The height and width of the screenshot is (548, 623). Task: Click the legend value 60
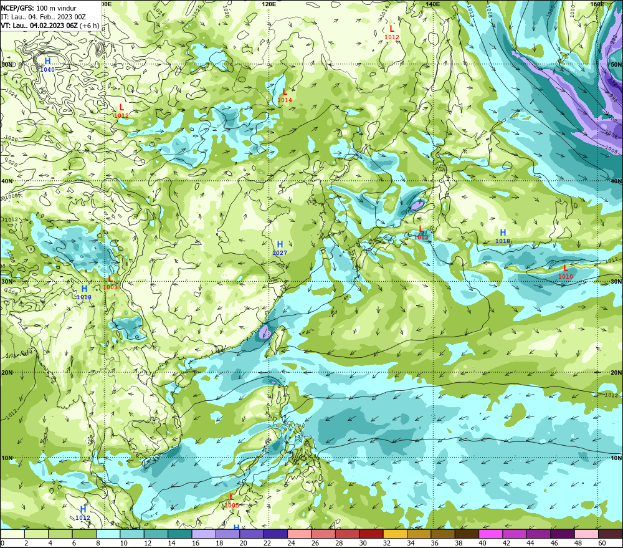pyautogui.click(x=602, y=543)
